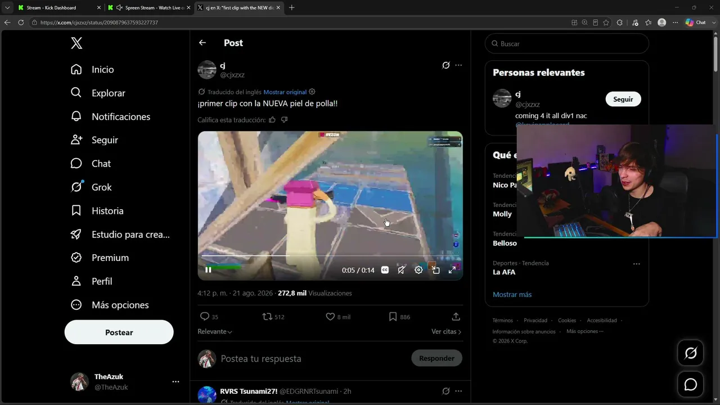Go back using the Post arrow
The image size is (720, 405).
click(202, 43)
